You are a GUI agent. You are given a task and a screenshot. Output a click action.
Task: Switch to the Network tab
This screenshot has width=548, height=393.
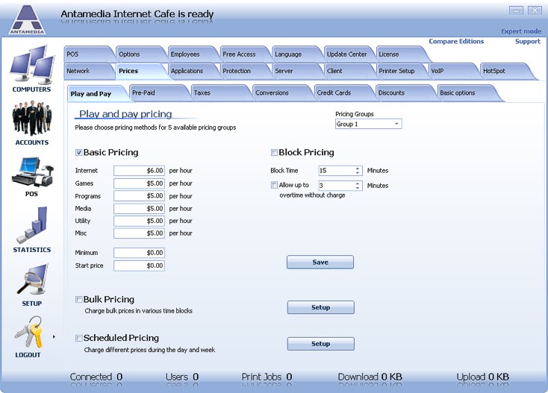tap(87, 71)
